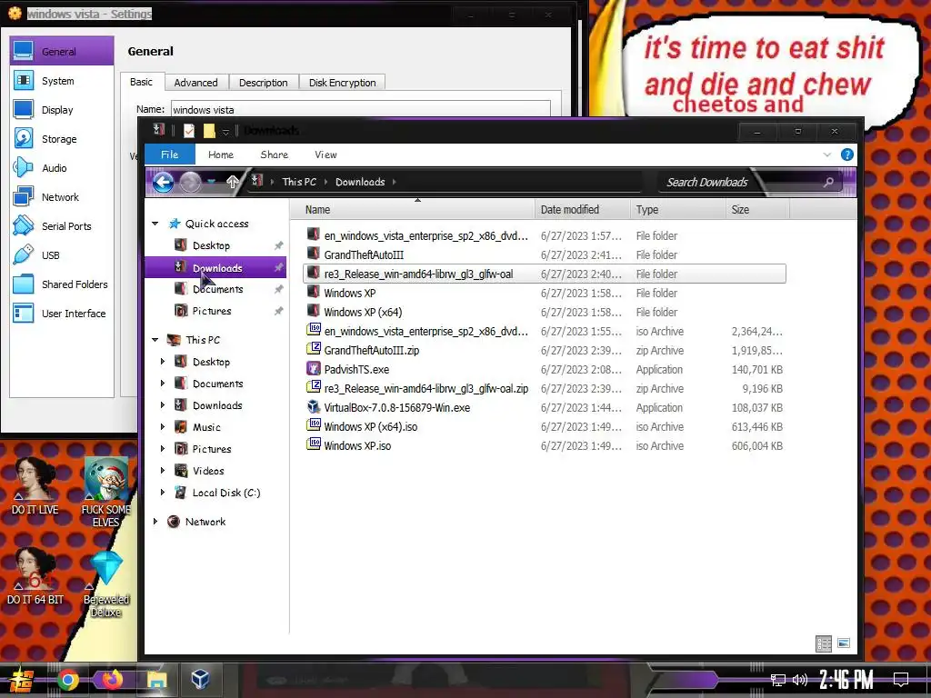Collapse the This PC tree

[x=155, y=340]
